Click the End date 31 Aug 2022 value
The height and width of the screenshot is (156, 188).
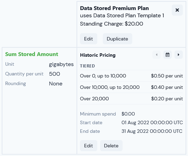click(152, 131)
